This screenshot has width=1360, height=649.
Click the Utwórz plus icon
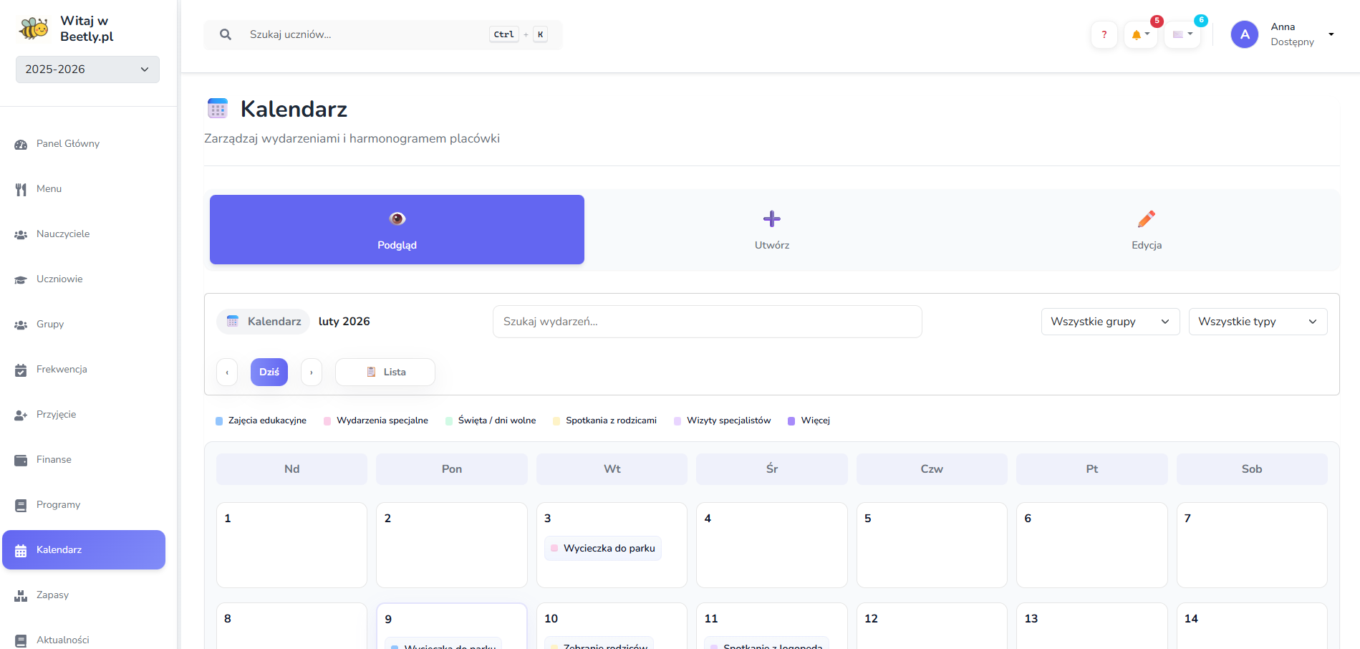771,218
